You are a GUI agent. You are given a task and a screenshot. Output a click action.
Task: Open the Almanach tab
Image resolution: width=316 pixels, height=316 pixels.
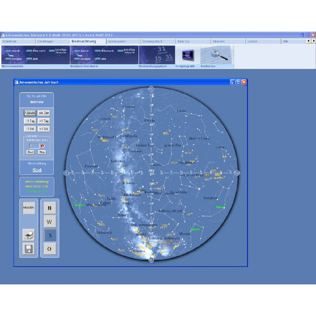[x=228, y=41]
